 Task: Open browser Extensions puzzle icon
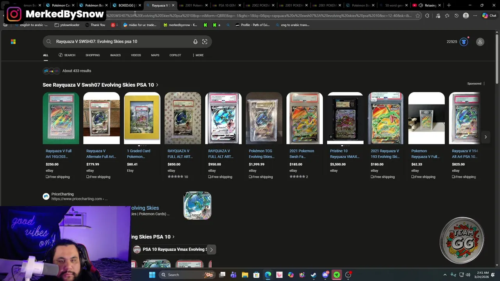427,16
